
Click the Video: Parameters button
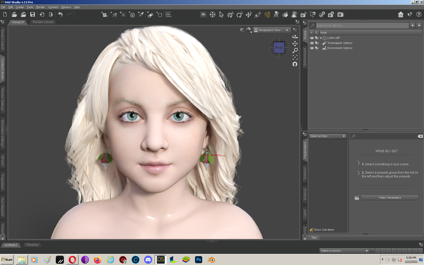[390, 198]
